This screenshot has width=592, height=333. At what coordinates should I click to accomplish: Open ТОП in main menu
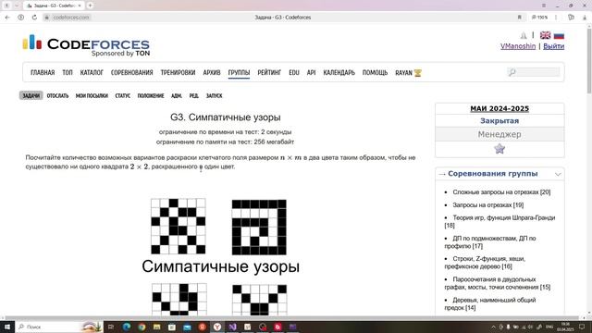tap(68, 72)
